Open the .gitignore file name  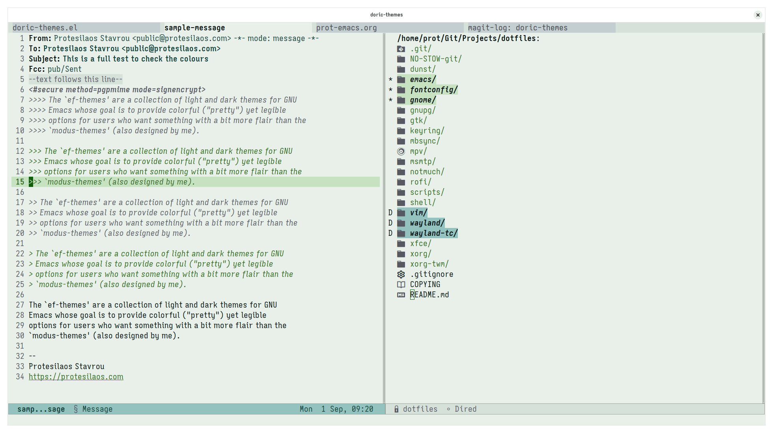coord(431,274)
